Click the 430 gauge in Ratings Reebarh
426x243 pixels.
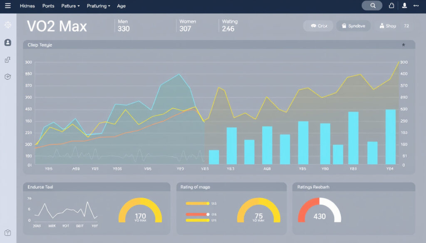pyautogui.click(x=319, y=211)
